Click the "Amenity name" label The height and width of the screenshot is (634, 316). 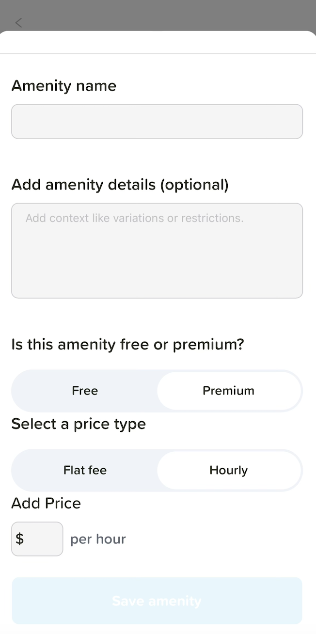(64, 86)
